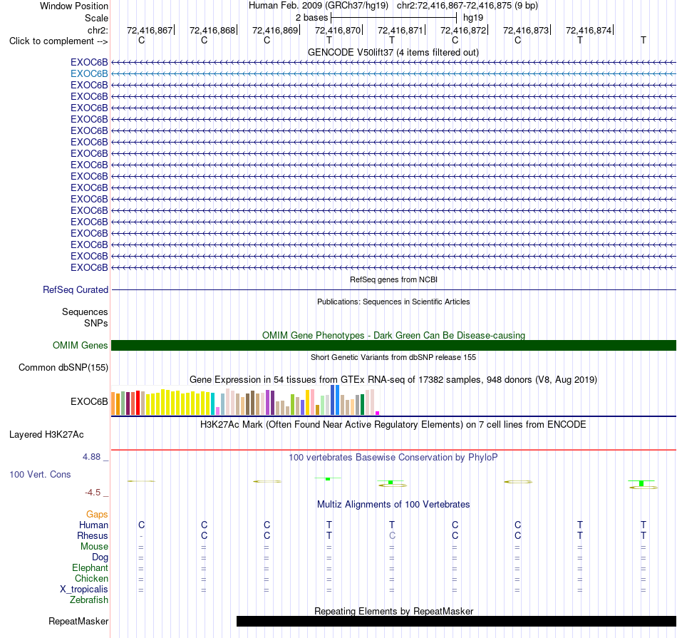Click the chr2:72,416,867-72,416,875 position title
The height and width of the screenshot is (638, 677).
[467, 6]
